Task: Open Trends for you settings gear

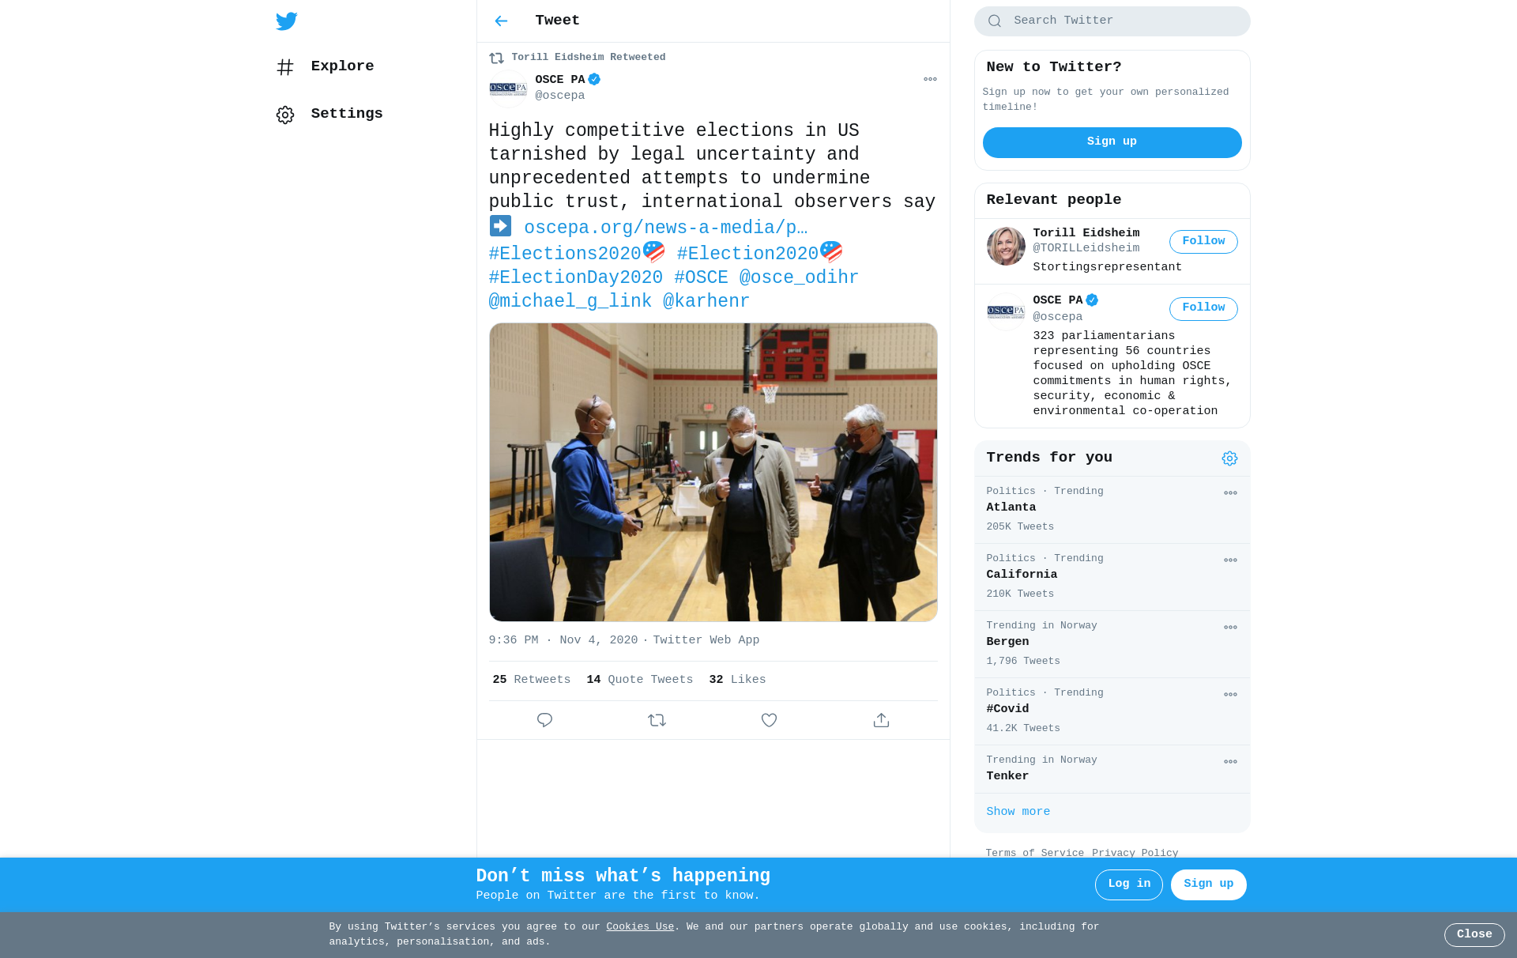Action: (x=1229, y=458)
